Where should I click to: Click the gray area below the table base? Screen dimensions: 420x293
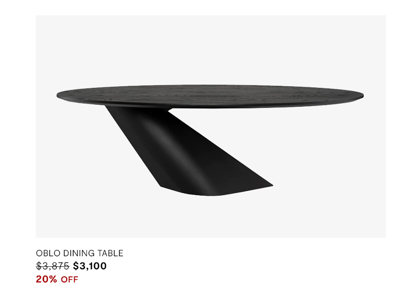(211, 217)
